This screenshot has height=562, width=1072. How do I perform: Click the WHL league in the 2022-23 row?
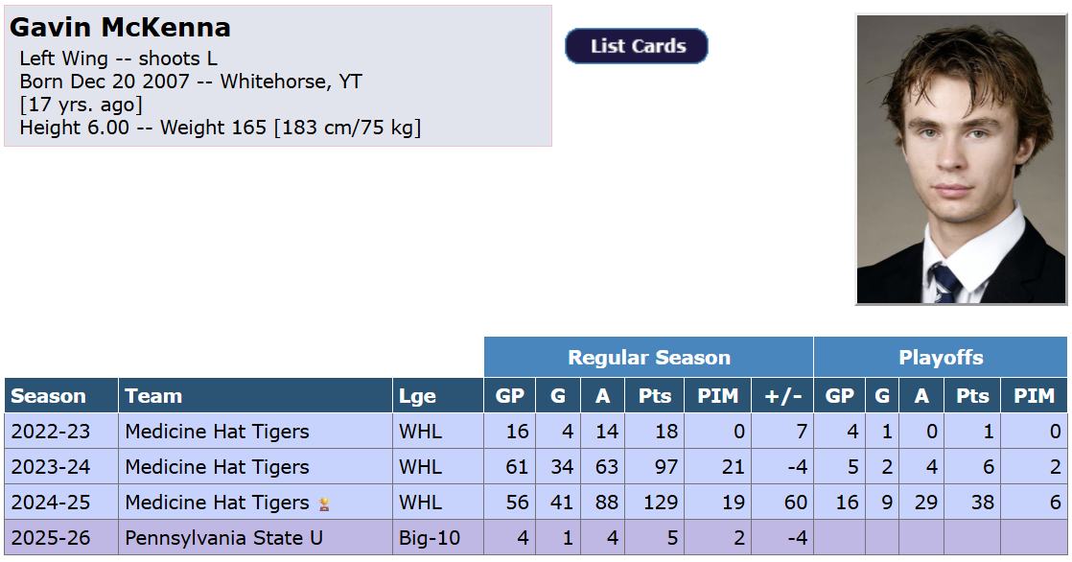pyautogui.click(x=421, y=432)
